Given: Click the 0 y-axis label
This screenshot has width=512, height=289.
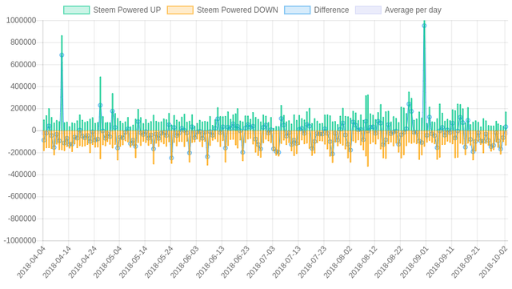Looking at the screenshot, I should [x=34, y=130].
